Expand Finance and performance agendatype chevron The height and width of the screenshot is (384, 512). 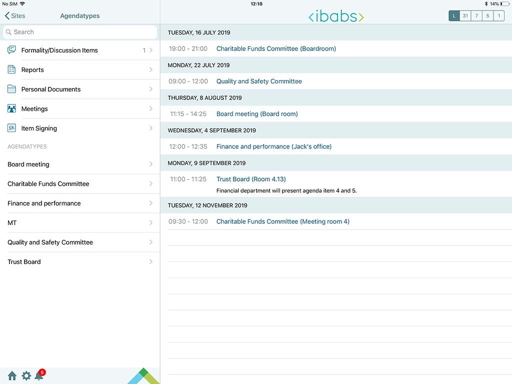tap(151, 203)
